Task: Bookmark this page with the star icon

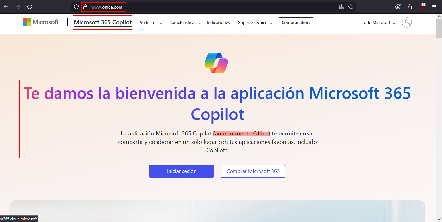Action: pyautogui.click(x=351, y=7)
